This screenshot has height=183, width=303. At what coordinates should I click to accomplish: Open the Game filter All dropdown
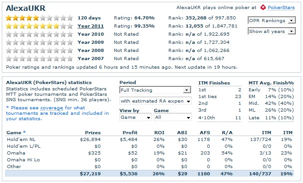[172, 117]
